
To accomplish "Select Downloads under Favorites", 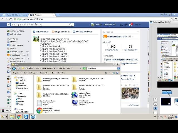I will 21,86.
